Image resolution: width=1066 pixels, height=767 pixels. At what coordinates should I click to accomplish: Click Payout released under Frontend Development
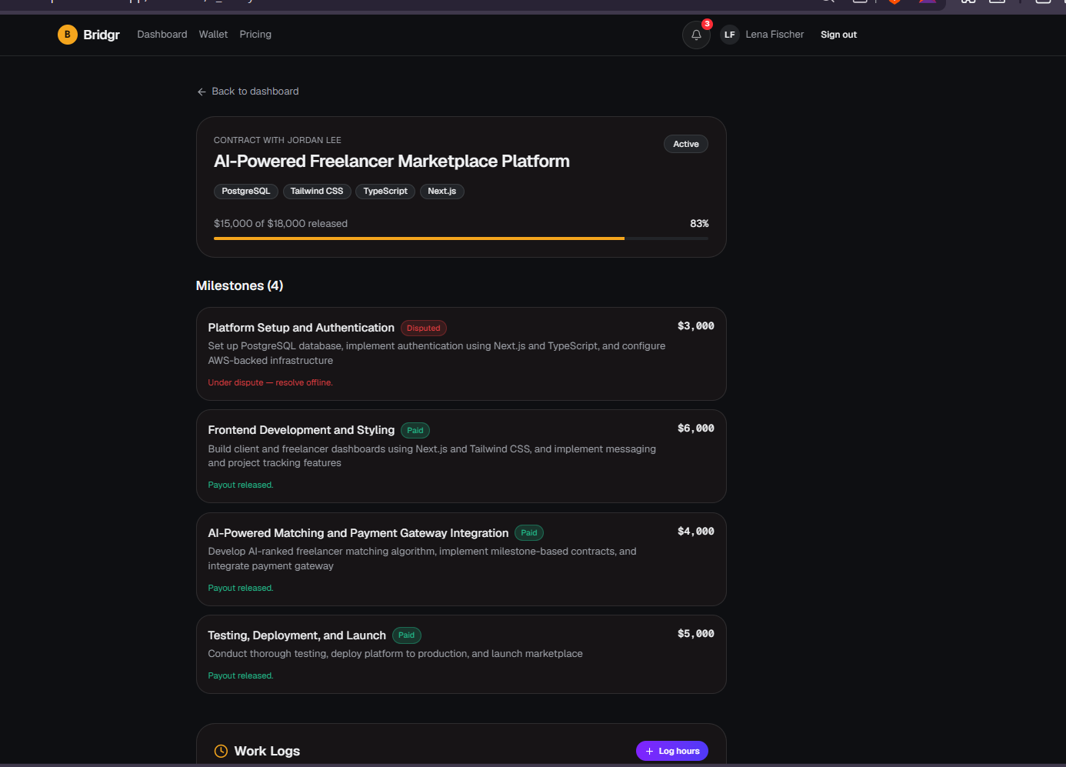[241, 485]
